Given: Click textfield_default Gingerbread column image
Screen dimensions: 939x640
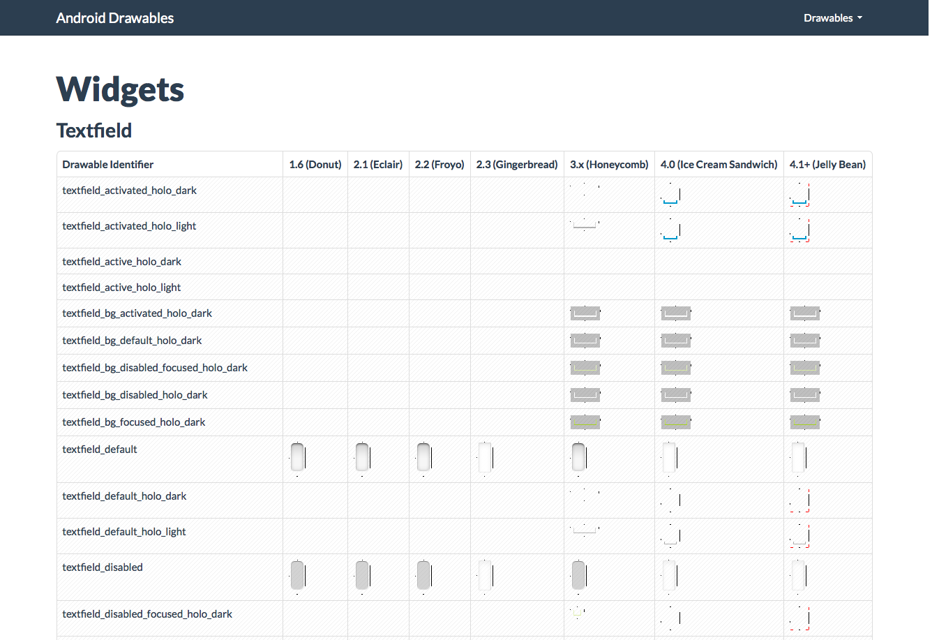Looking at the screenshot, I should (486, 459).
